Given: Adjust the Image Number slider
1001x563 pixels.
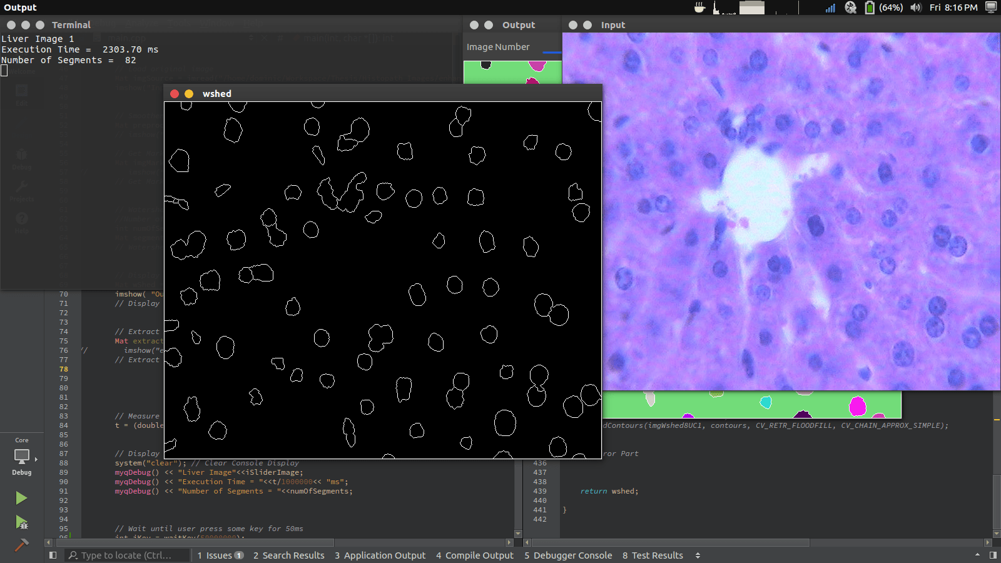Looking at the screenshot, I should (551, 52).
